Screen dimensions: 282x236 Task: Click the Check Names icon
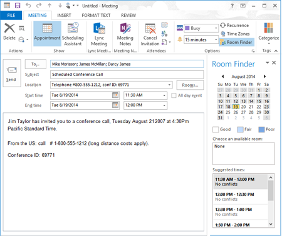point(164,33)
